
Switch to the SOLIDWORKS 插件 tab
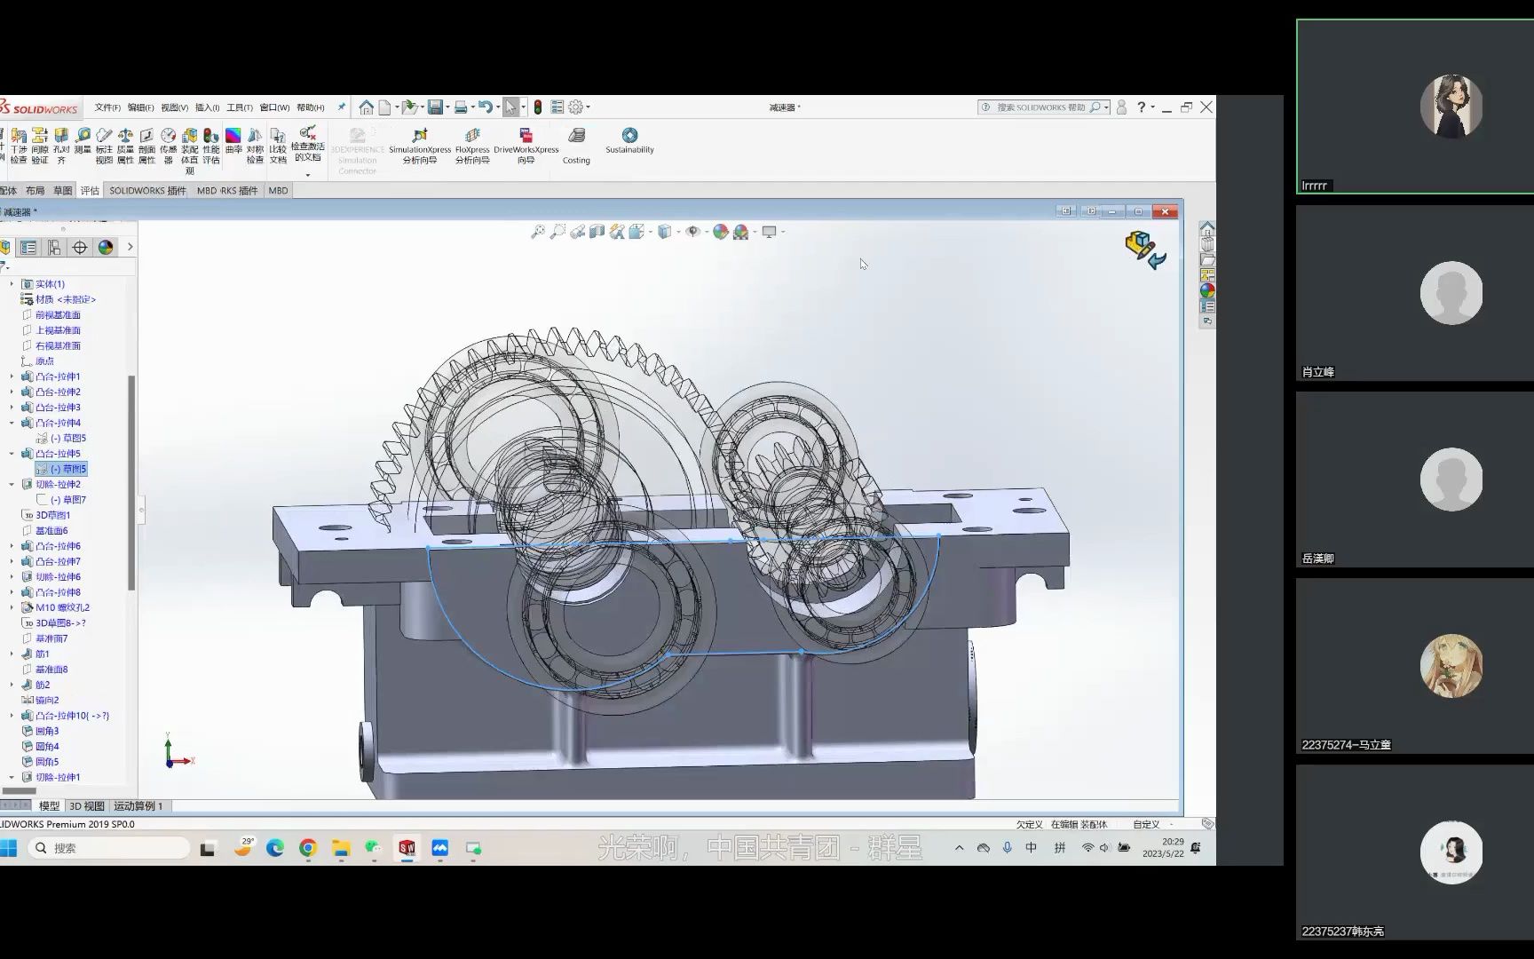[x=147, y=191]
